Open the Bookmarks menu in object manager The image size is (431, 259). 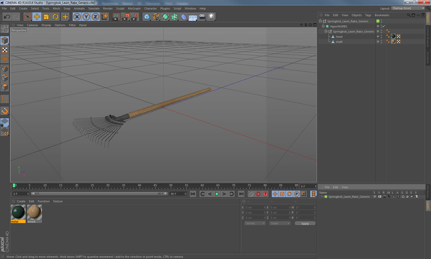coord(382,15)
